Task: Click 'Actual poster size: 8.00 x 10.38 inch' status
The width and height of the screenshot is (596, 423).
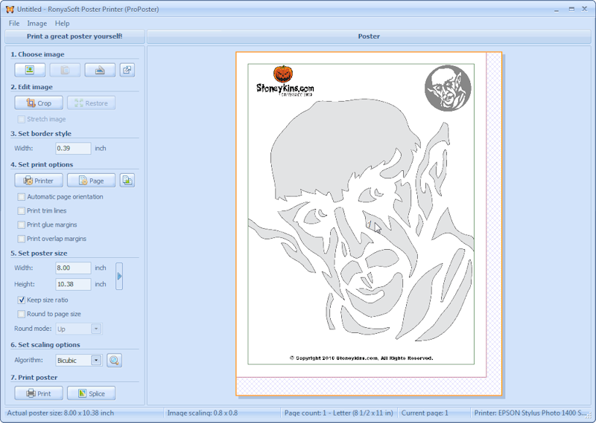Action: pos(60,413)
